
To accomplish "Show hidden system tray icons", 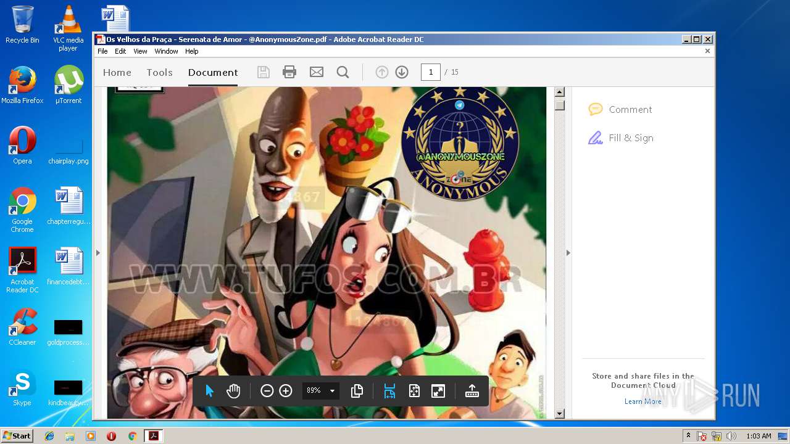I will (688, 436).
